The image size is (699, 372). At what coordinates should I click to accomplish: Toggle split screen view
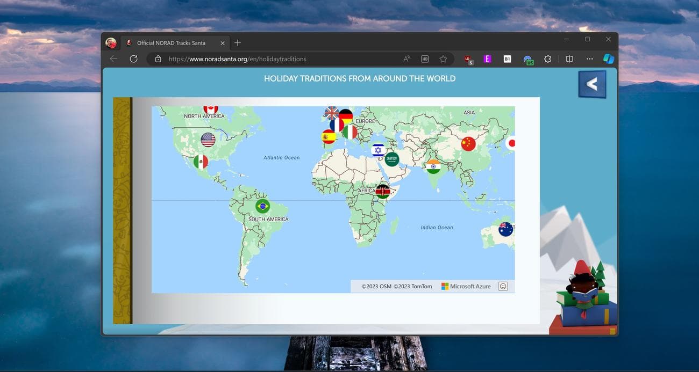(x=569, y=59)
